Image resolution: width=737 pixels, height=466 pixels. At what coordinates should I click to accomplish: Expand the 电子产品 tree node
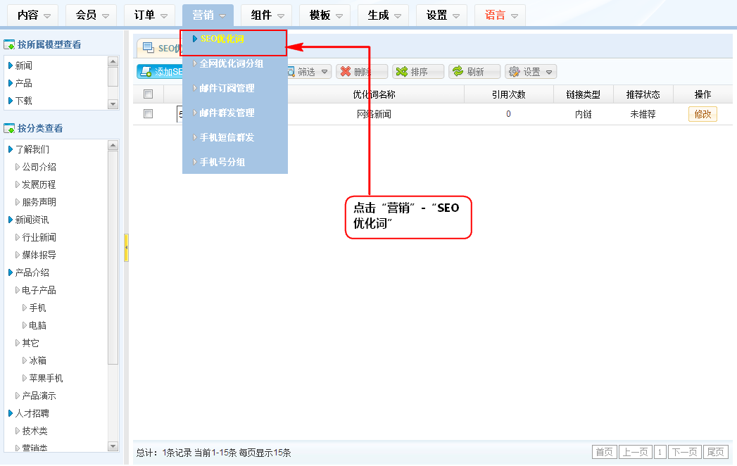click(18, 290)
